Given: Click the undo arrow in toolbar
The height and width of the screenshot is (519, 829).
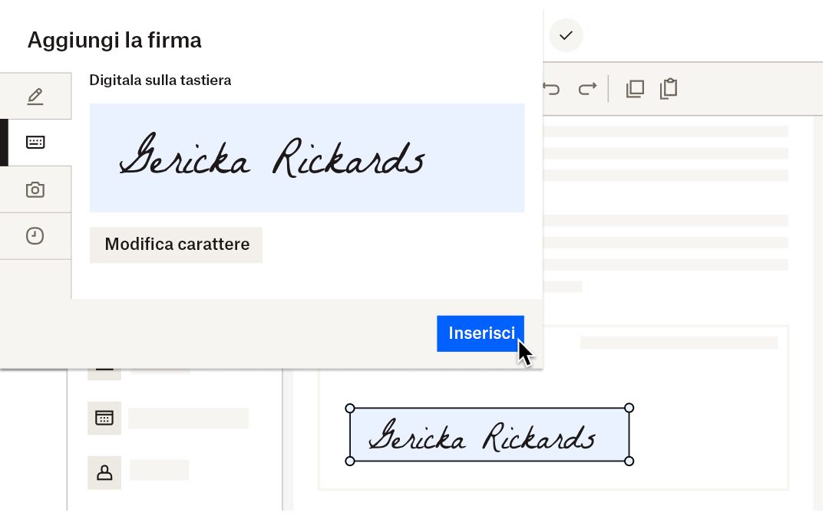Looking at the screenshot, I should 551,89.
